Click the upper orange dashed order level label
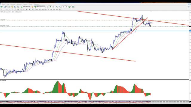This screenshot has width=191, height=107. coord(3,20)
